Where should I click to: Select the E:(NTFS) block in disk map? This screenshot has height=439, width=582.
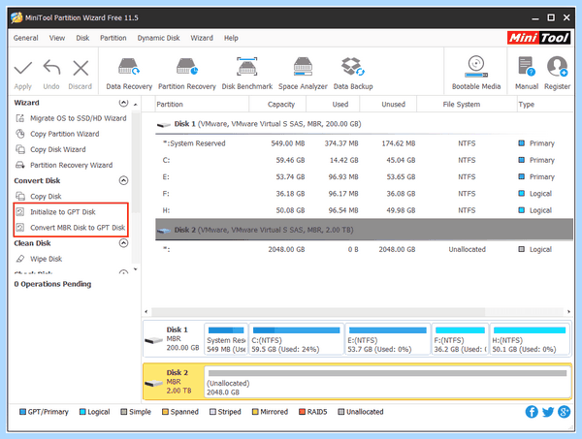[388, 339]
